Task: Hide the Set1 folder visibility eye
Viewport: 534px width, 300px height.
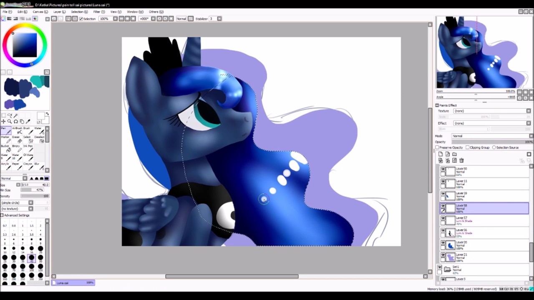Action: (x=439, y=267)
